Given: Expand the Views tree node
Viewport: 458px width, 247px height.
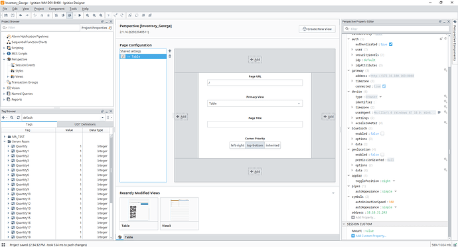Looking at the screenshot, I should pos(8,76).
